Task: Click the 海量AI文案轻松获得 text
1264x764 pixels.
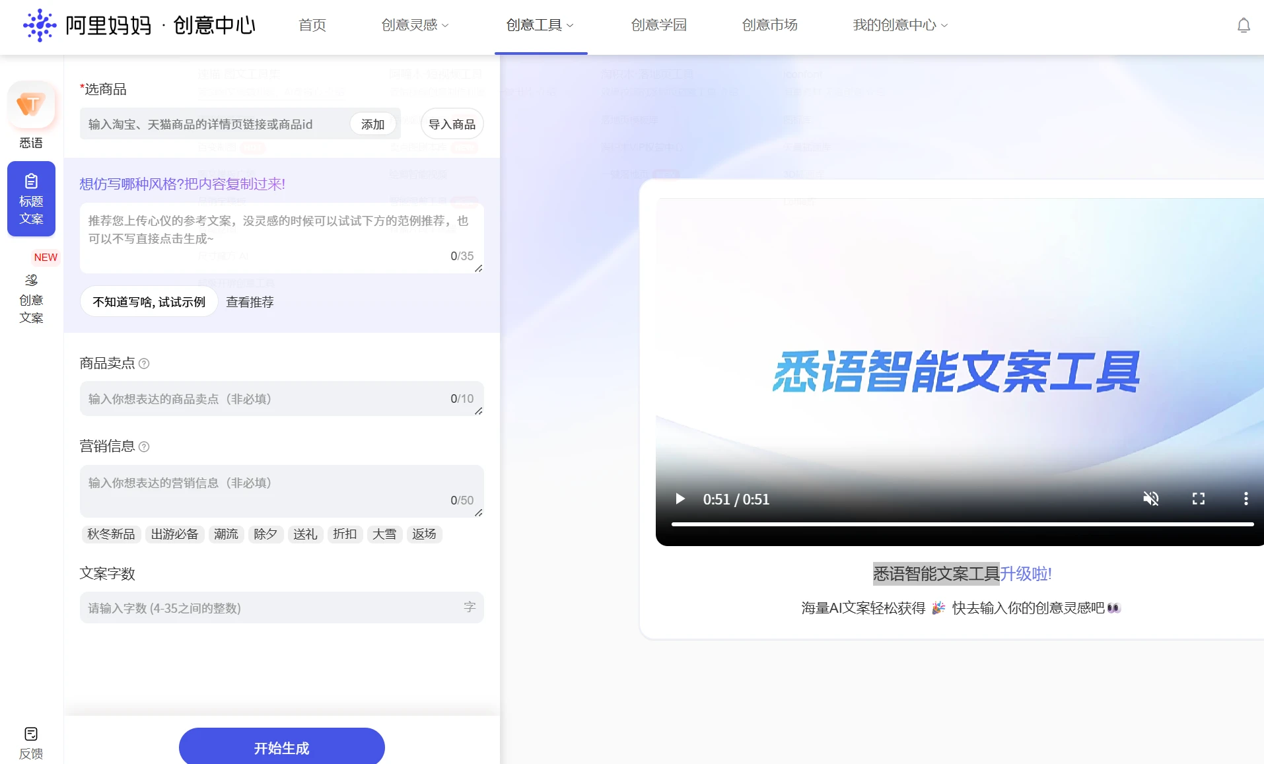Action: (x=864, y=608)
